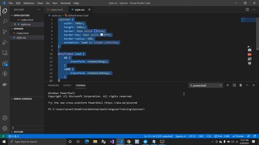This screenshot has height=145, width=259.
Task: Open the Thunder Client lightning icon
Action: [x=5, y=74]
